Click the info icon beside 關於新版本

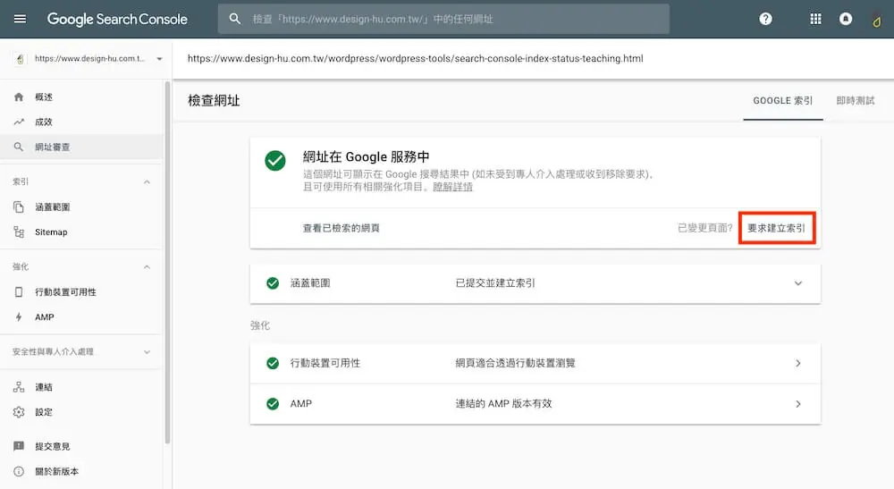(19, 471)
